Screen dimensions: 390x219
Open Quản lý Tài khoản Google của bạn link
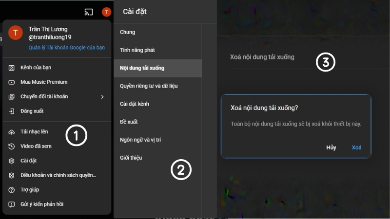click(66, 47)
